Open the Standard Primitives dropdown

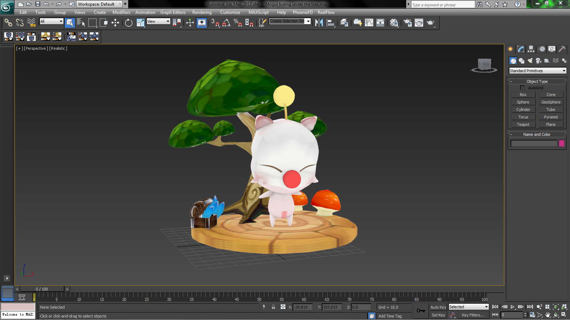point(538,71)
